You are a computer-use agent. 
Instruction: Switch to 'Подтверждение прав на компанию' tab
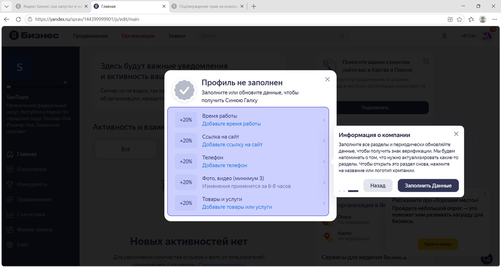208,6
